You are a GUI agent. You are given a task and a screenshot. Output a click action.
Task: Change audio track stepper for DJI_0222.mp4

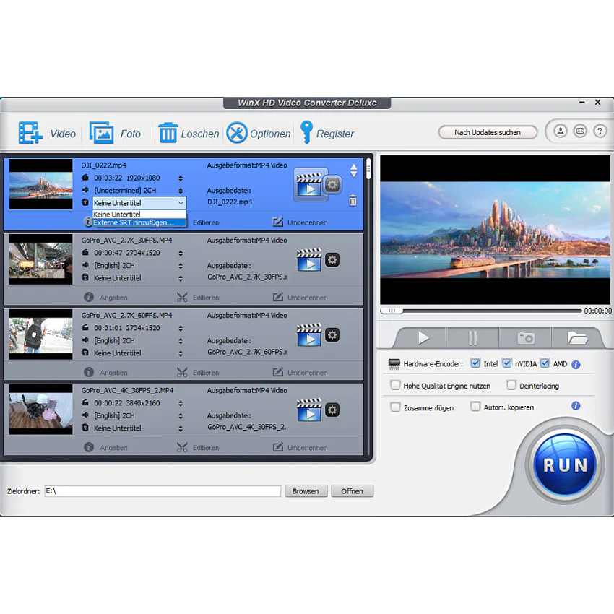pos(181,191)
